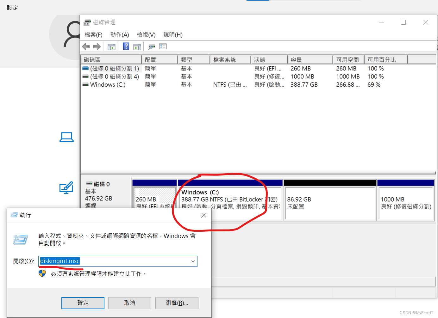Open the 動作(A) menu
This screenshot has height=318, width=438.
(120, 35)
